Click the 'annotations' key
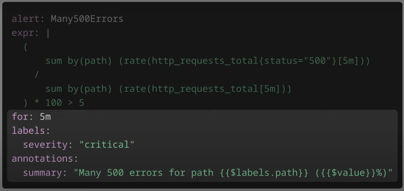The width and height of the screenshot is (404, 191). pos(42,159)
